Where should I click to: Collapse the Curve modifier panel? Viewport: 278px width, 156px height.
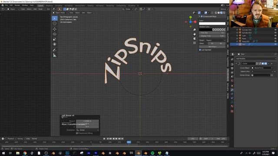[x=236, y=64]
